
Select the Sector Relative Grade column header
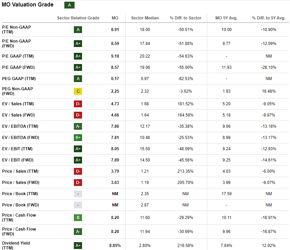click(78, 18)
